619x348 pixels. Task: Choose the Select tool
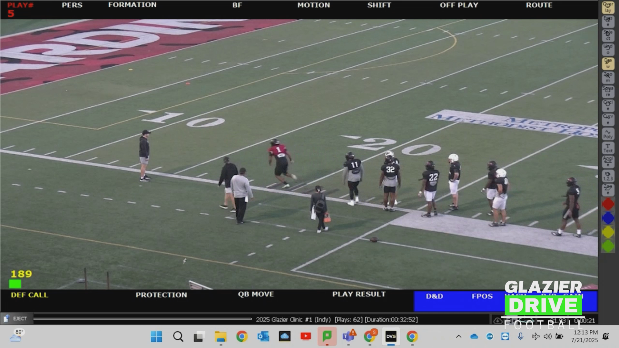(608, 35)
